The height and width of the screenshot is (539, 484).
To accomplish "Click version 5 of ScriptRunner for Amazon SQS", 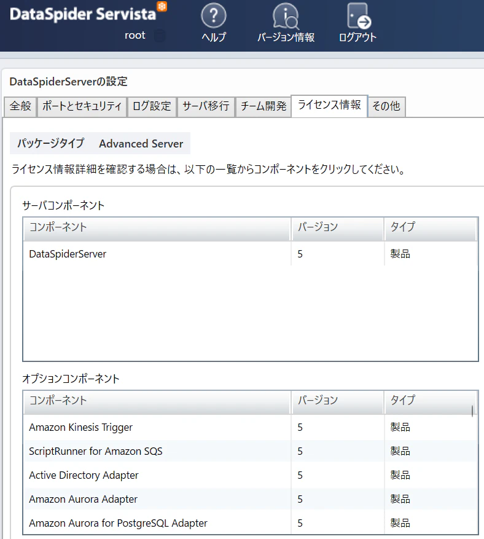I will pyautogui.click(x=300, y=451).
